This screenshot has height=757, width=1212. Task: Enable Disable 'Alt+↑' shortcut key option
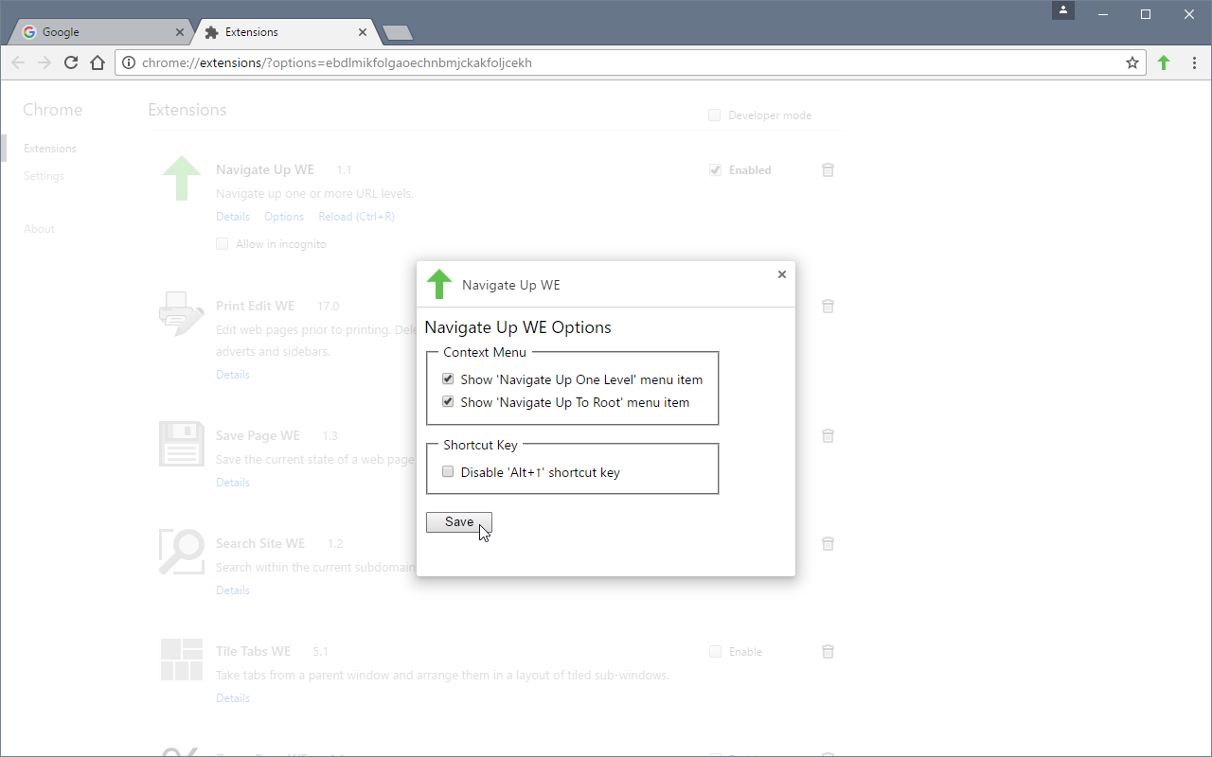coord(448,470)
